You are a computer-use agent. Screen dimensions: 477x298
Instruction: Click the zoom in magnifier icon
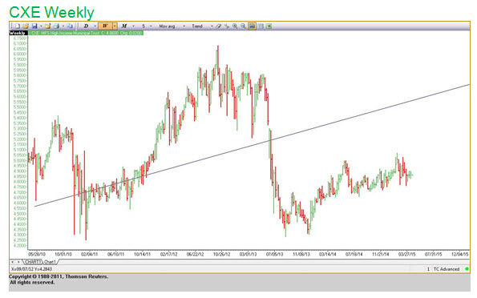(235, 26)
